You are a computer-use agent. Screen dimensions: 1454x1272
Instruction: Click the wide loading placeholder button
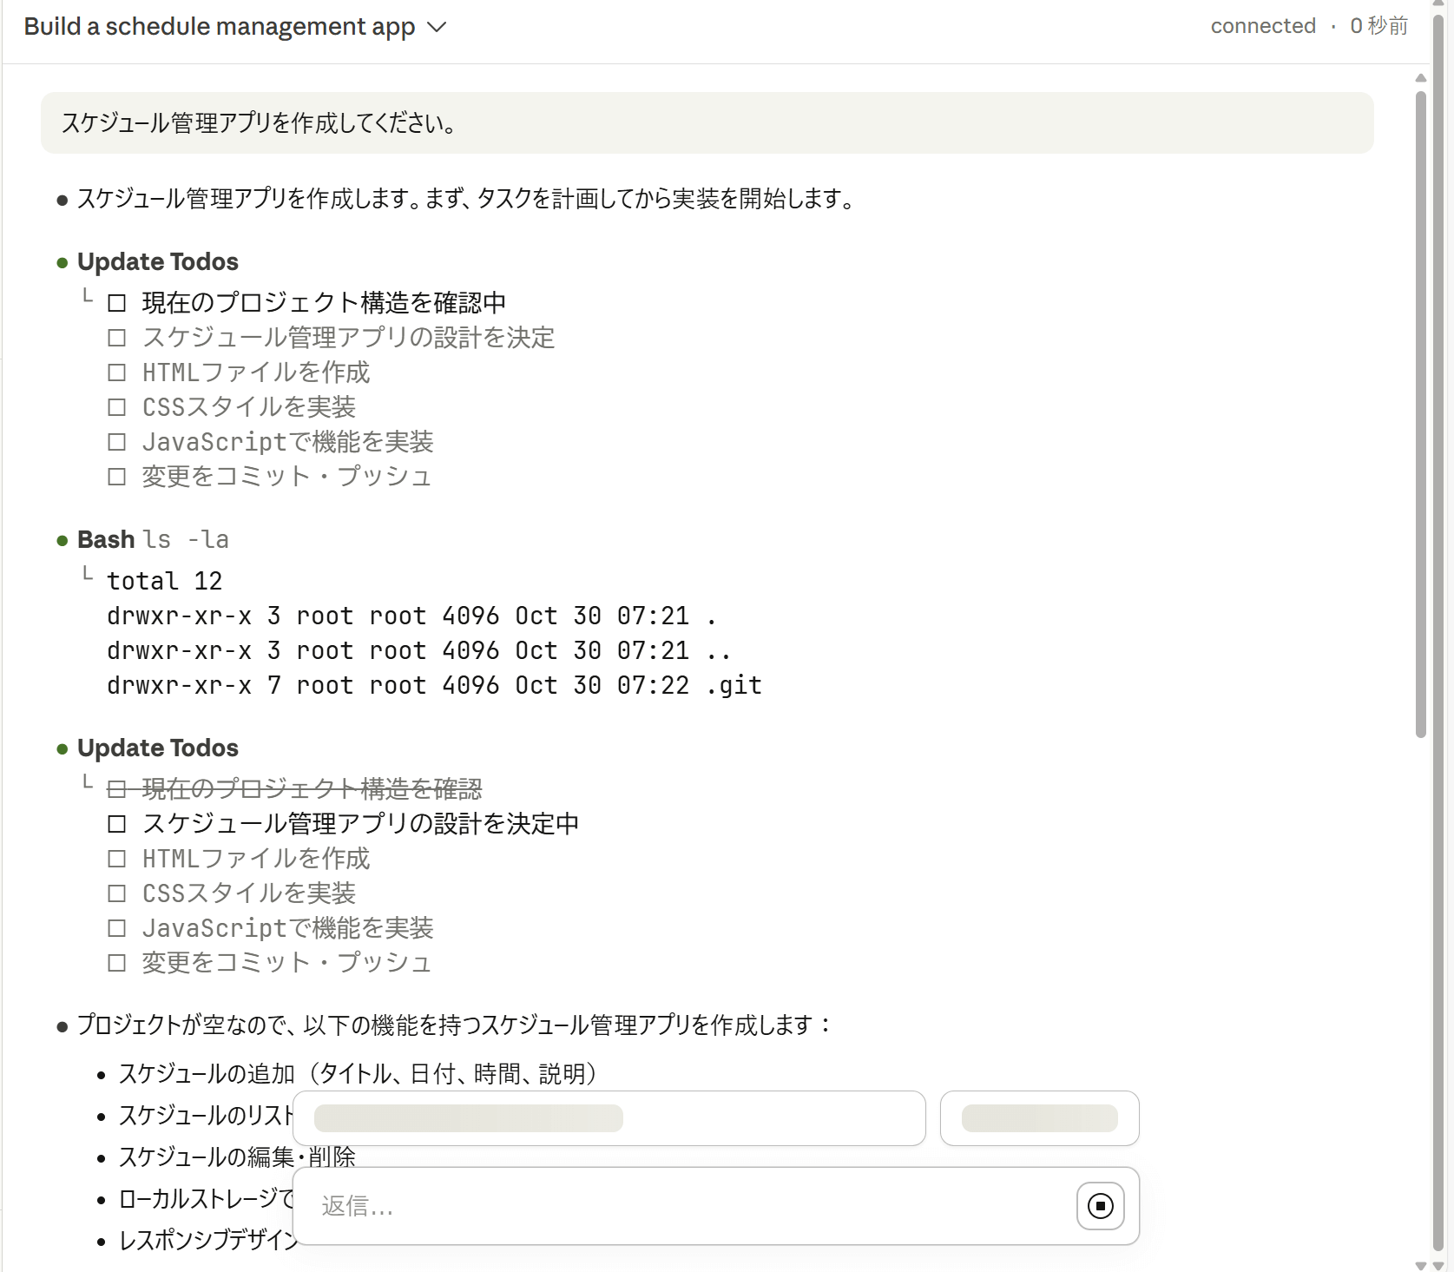(609, 1118)
